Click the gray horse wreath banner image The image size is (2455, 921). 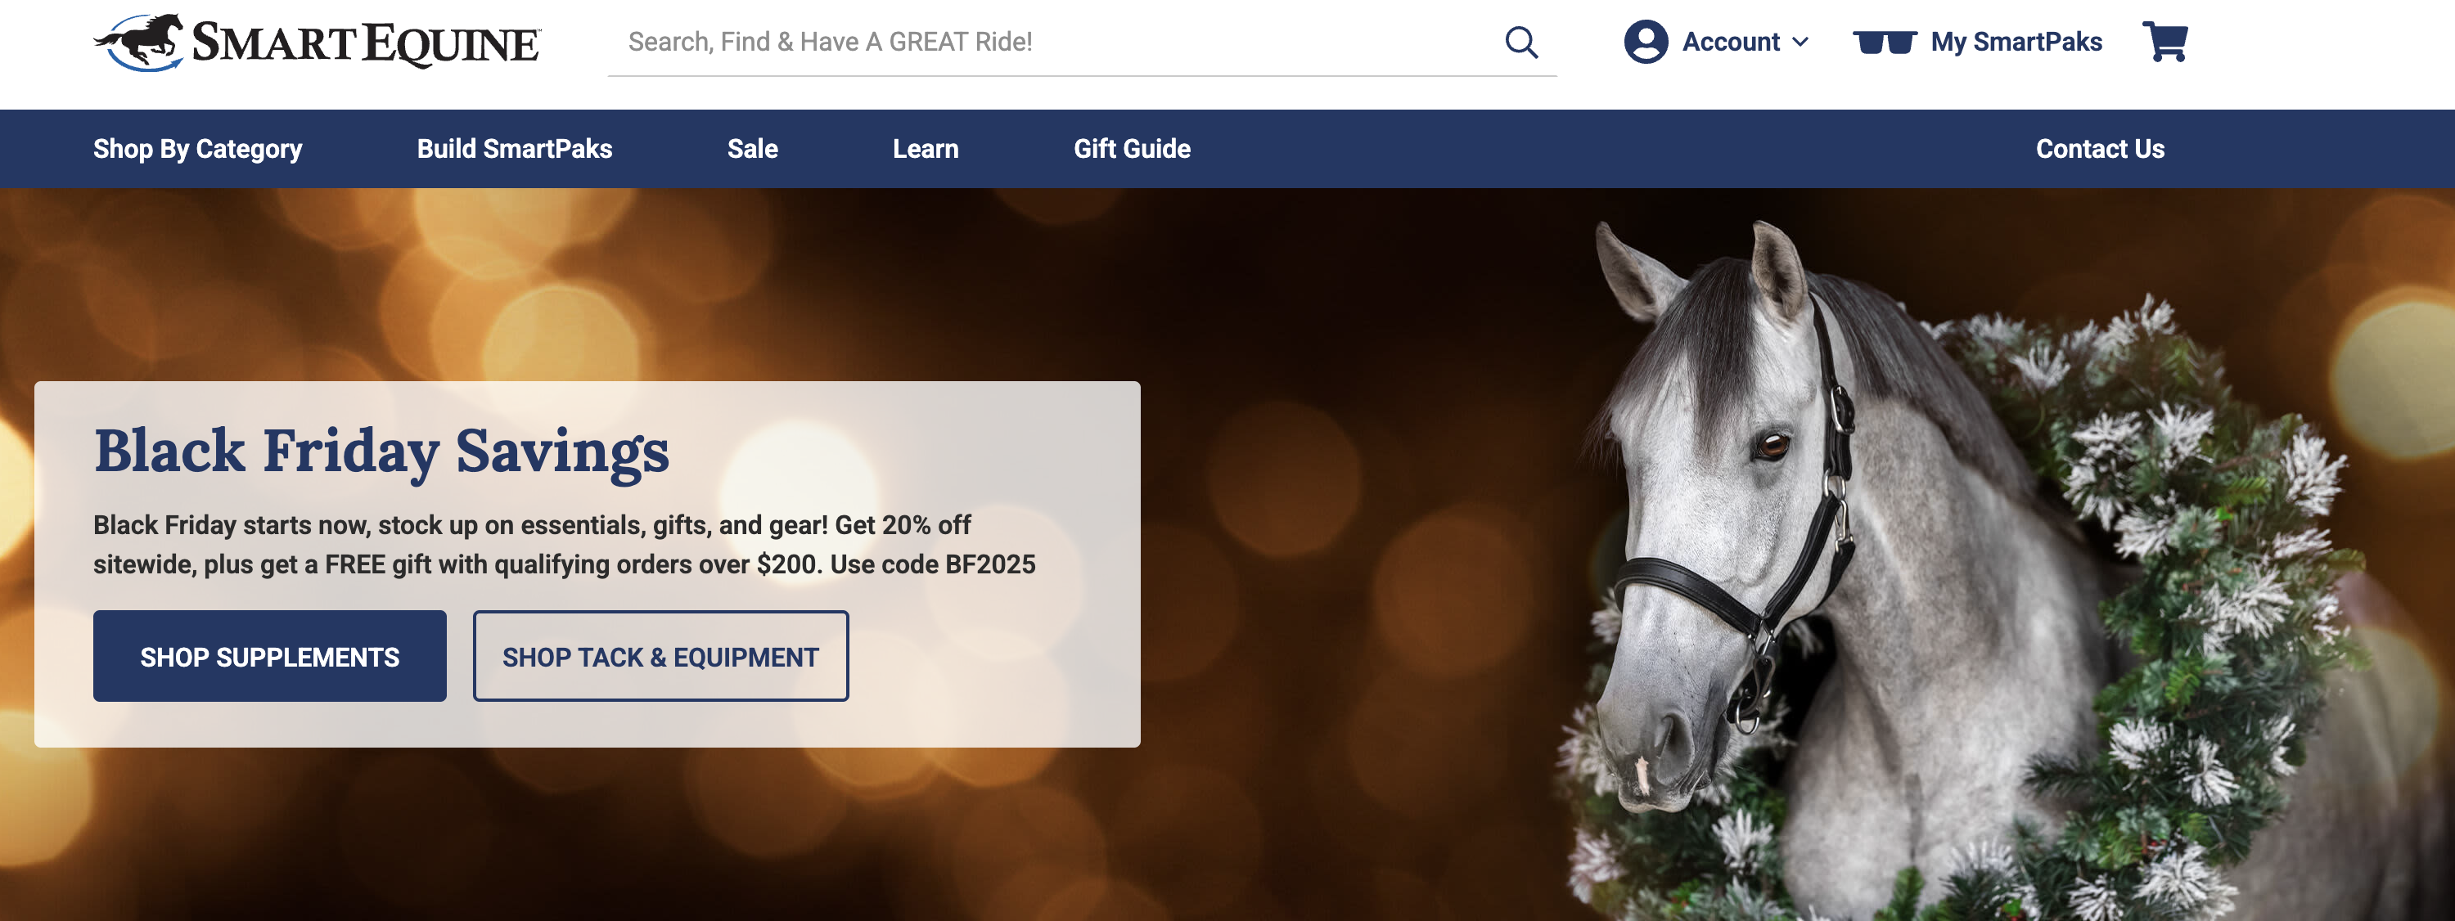click(x=1953, y=572)
